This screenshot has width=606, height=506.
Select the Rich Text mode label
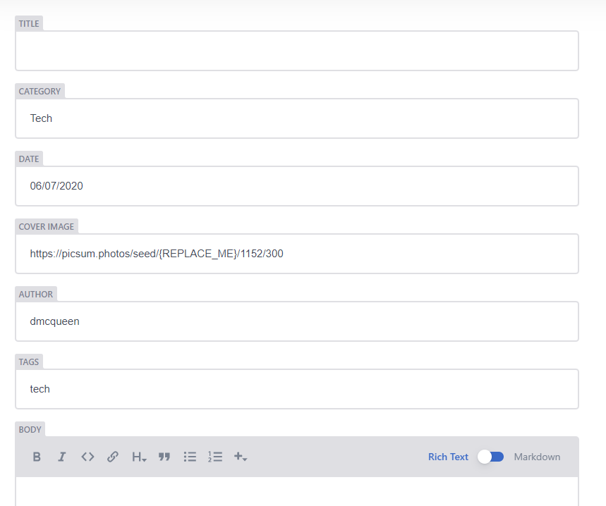click(x=447, y=457)
